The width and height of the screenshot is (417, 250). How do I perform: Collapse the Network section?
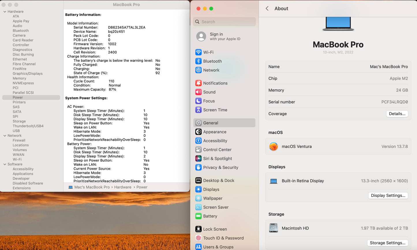point(4,135)
